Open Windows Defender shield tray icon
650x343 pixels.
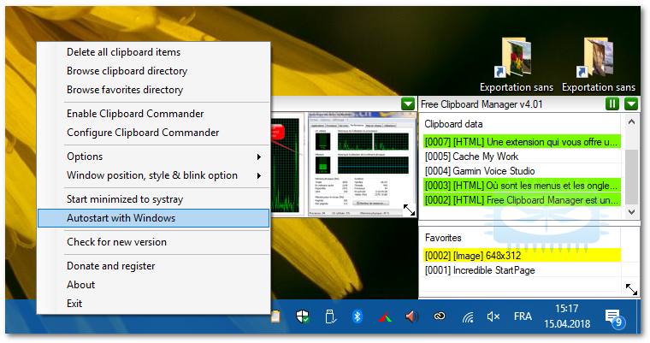pyautogui.click(x=302, y=316)
